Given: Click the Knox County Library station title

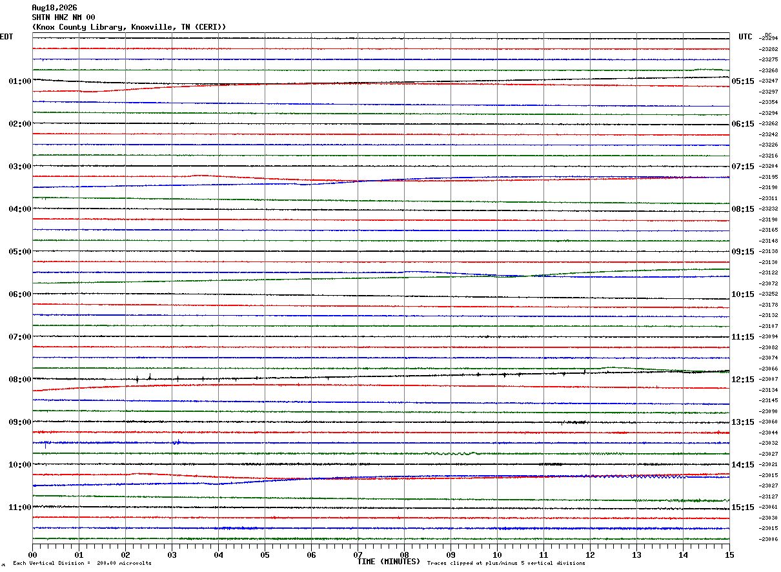Looking at the screenshot, I should (x=129, y=27).
